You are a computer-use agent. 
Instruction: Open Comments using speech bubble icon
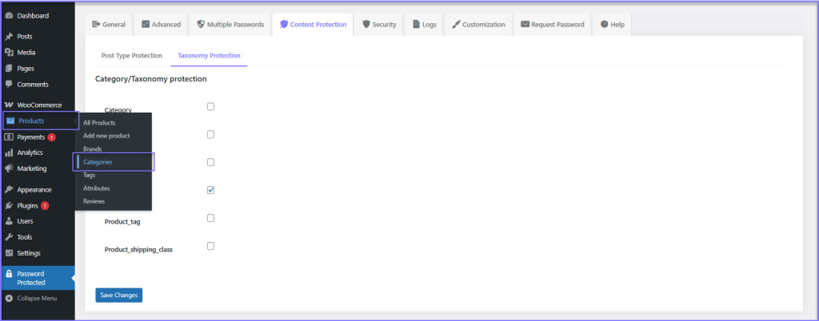(9, 84)
